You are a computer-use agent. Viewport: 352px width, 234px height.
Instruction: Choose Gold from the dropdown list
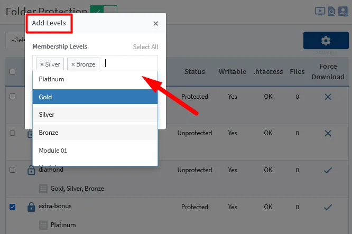[x=95, y=97]
